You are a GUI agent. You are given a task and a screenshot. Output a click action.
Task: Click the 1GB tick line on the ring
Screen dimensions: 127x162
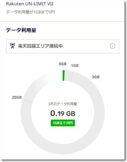[72, 77]
